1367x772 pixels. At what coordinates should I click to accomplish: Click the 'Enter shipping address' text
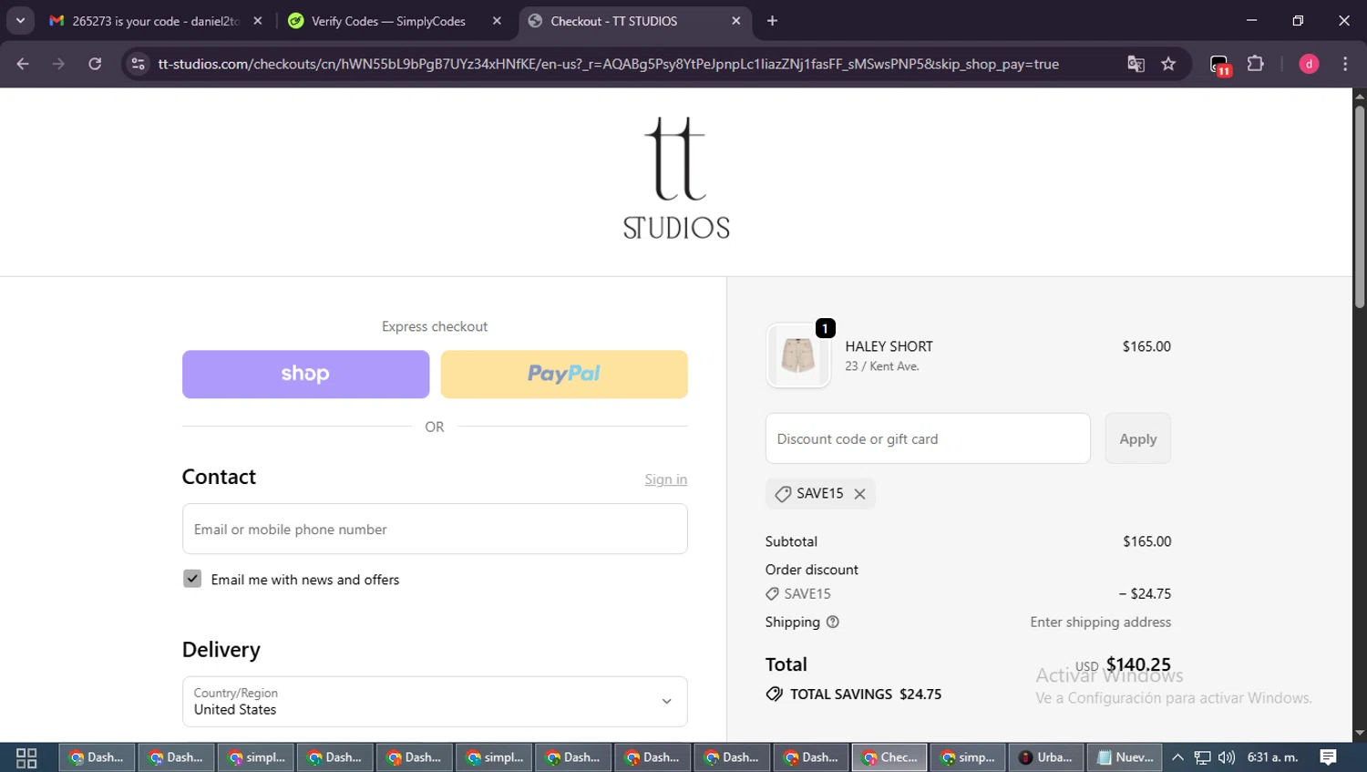[x=1101, y=622]
